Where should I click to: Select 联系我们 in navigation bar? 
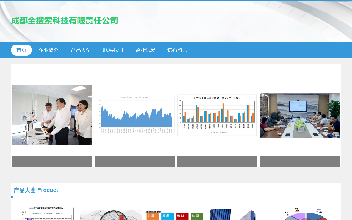113,50
